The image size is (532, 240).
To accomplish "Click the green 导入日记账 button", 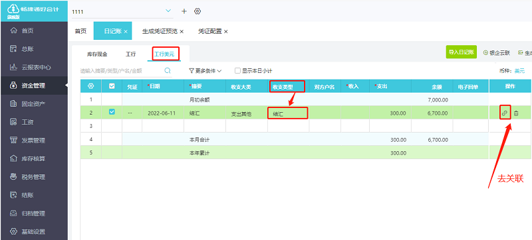I will pos(461,52).
